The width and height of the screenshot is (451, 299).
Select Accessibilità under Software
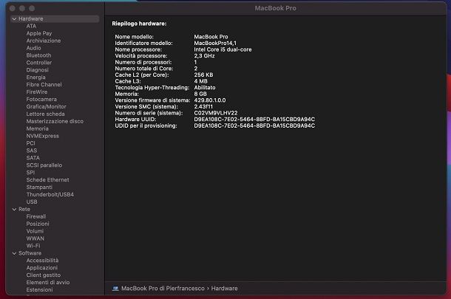pyautogui.click(x=42, y=261)
